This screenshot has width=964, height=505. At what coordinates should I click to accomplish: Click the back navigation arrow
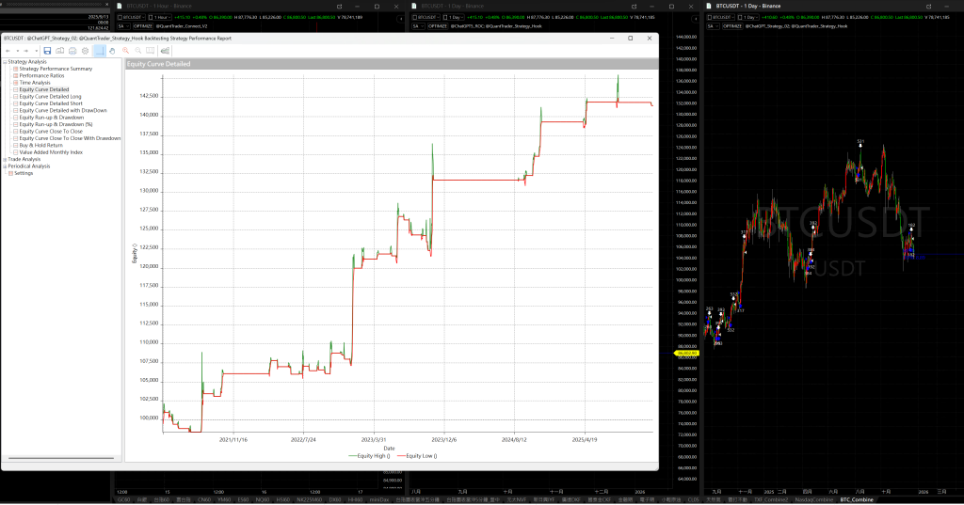click(8, 51)
